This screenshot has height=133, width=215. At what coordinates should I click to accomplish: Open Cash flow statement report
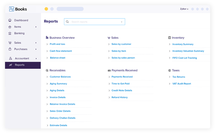click(x=61, y=51)
